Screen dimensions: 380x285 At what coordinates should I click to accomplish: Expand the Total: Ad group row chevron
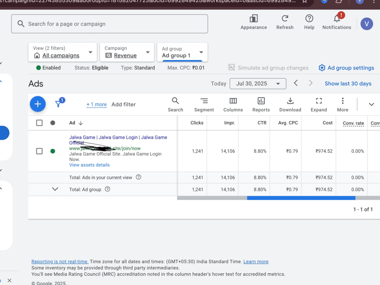pos(55,189)
